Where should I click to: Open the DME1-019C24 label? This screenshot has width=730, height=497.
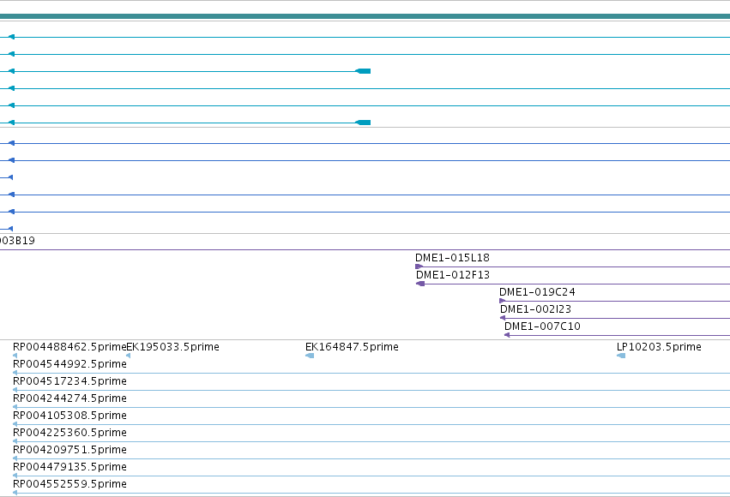tap(537, 292)
